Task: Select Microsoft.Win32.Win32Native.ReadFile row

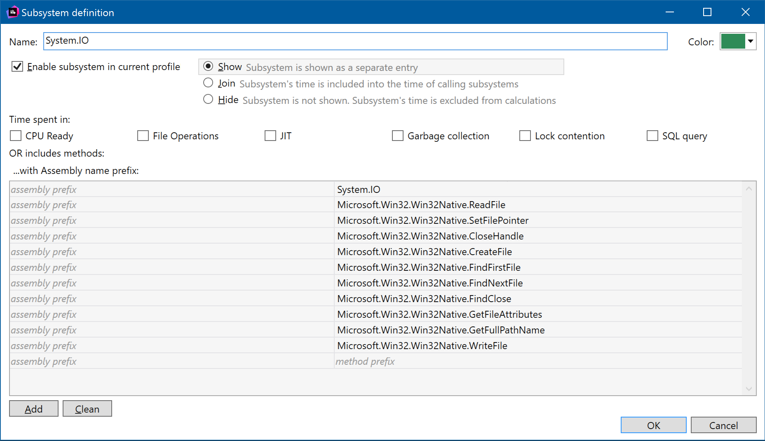Action: [x=375, y=205]
